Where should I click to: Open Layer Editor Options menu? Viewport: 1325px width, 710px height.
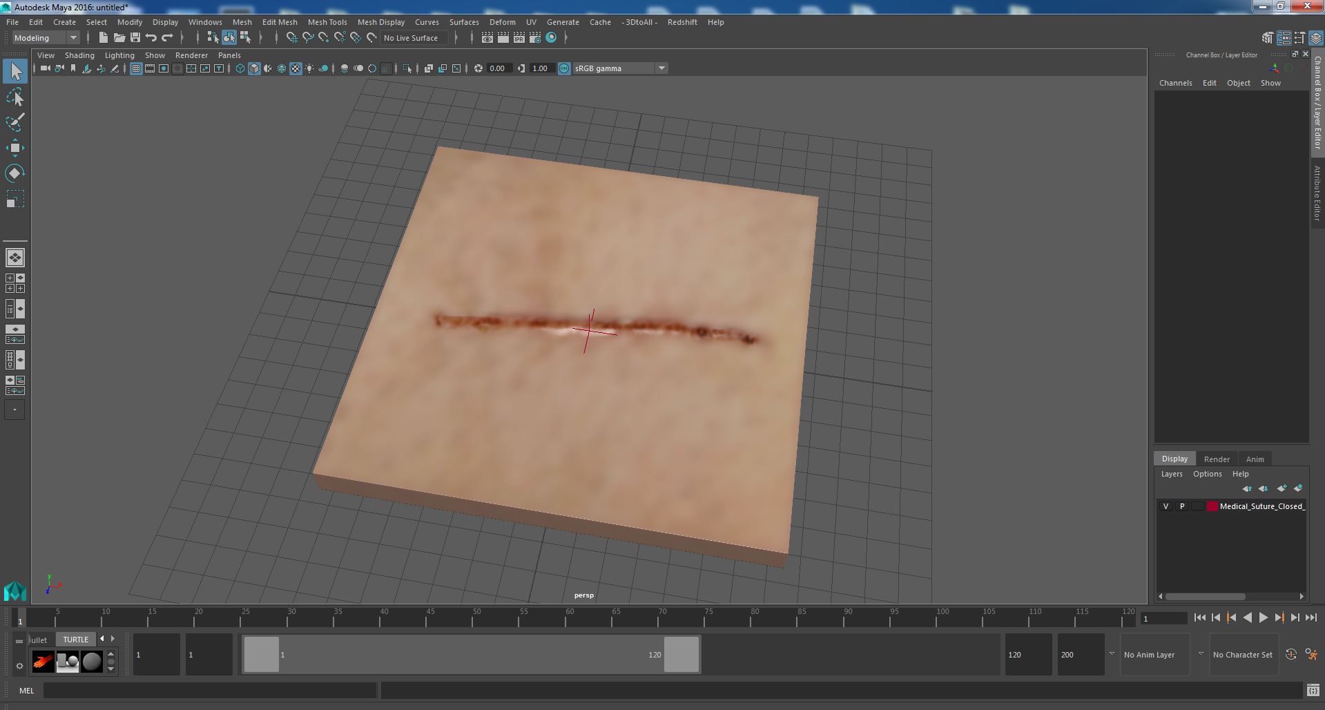click(x=1208, y=474)
